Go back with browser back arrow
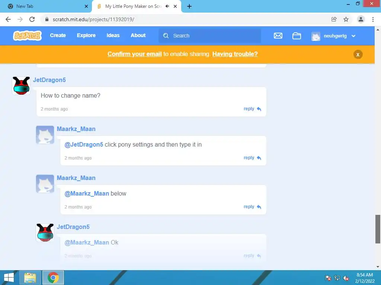This screenshot has width=381, height=285. click(x=8, y=19)
